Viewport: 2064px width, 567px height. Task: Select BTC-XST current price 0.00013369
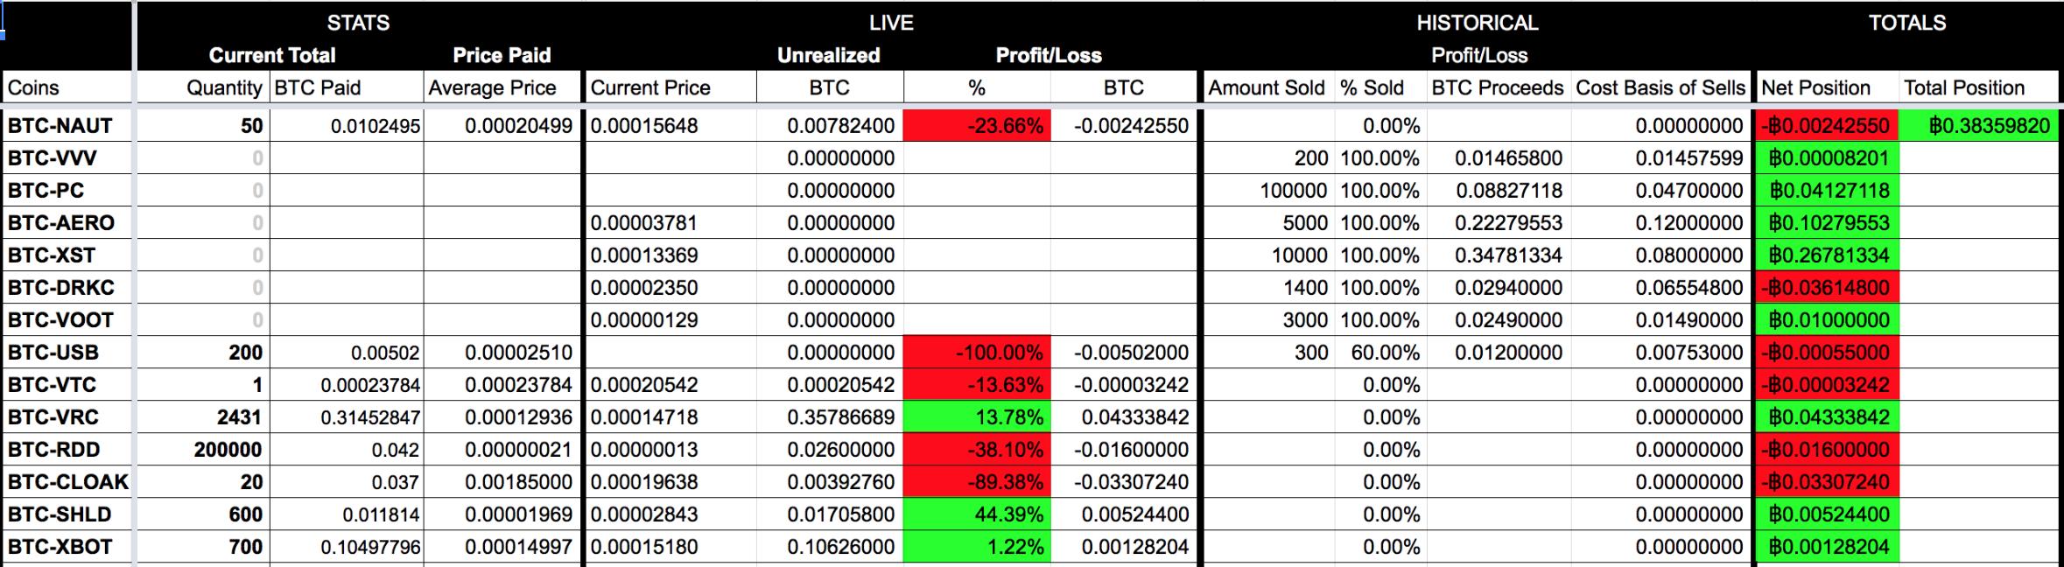[645, 255]
